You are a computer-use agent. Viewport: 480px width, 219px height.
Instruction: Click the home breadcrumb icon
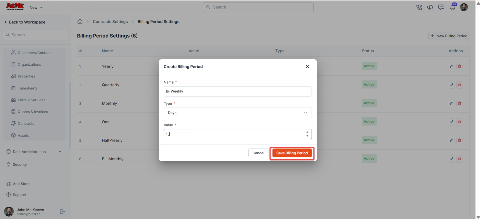80,21
